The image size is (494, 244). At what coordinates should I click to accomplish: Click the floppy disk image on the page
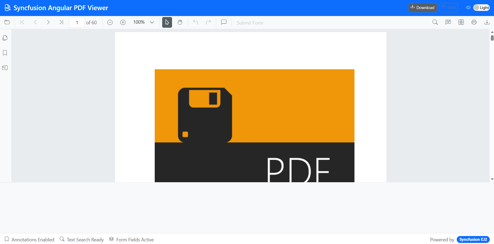click(205, 115)
